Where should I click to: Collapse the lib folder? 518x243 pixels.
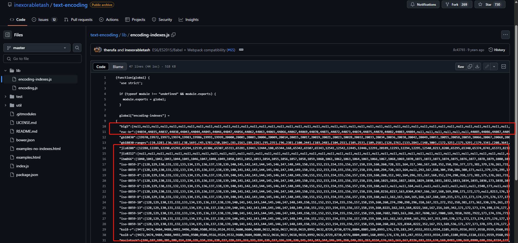click(5, 71)
